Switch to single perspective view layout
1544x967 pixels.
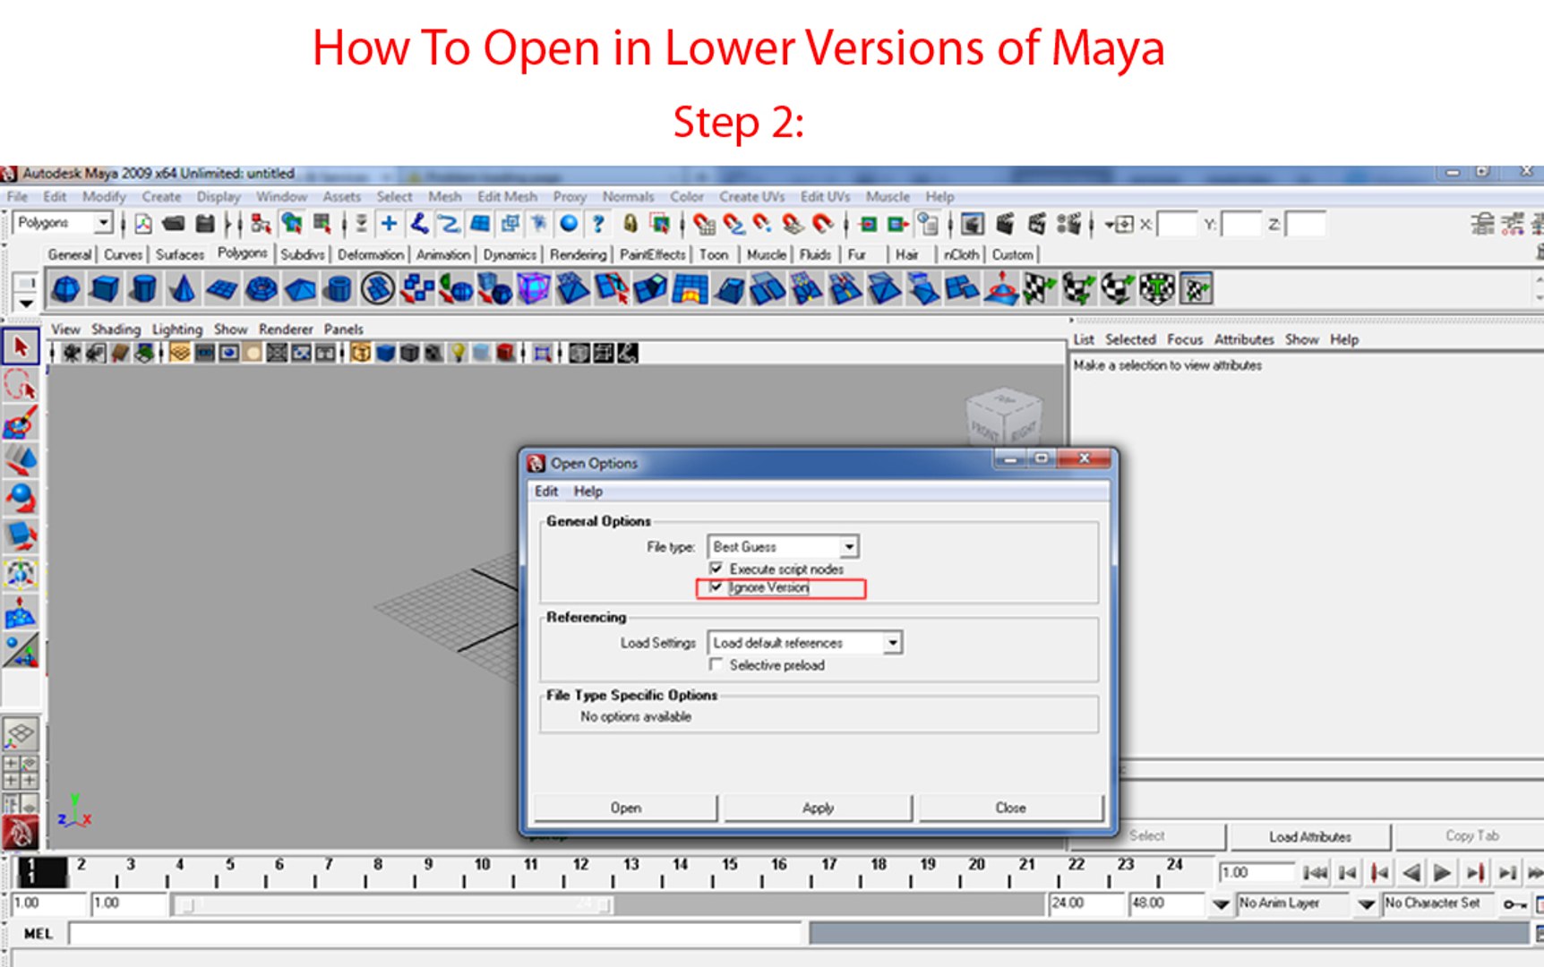[x=21, y=735]
